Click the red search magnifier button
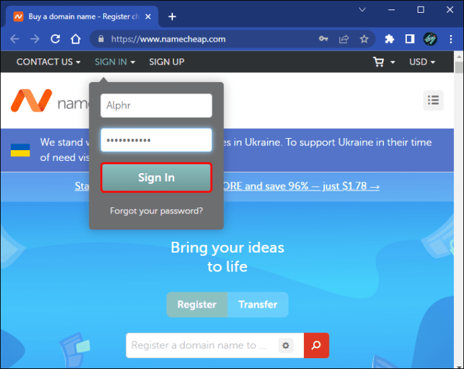The width and height of the screenshot is (464, 369). tap(316, 345)
